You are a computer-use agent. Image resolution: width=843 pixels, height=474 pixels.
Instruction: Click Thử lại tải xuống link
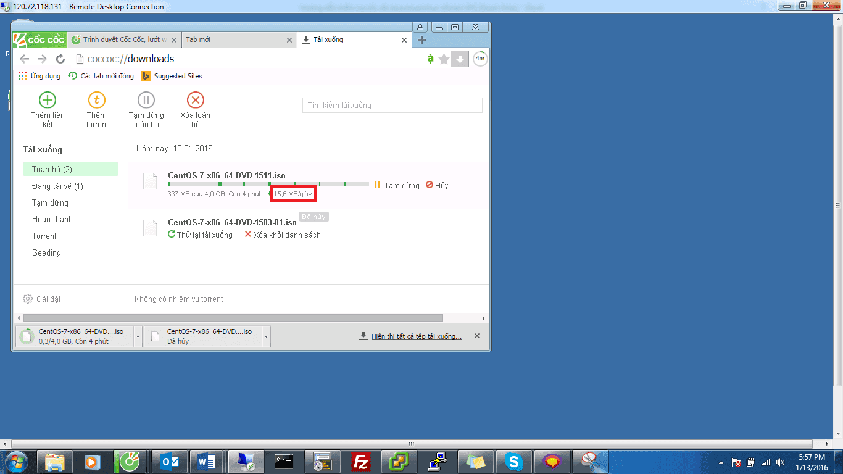click(201, 235)
